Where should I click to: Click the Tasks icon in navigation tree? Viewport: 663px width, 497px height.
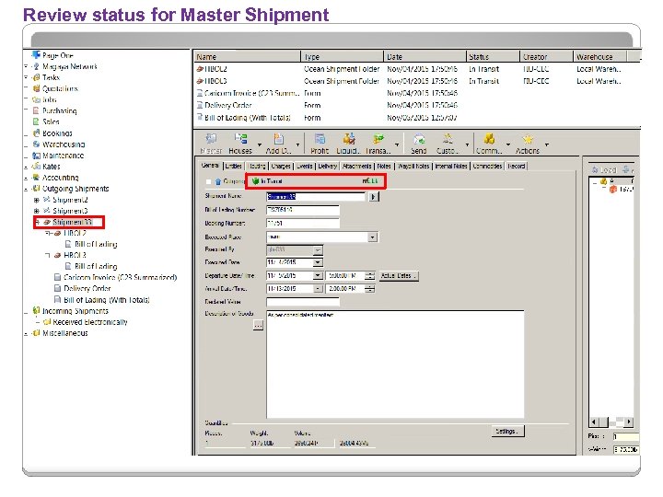[36, 77]
